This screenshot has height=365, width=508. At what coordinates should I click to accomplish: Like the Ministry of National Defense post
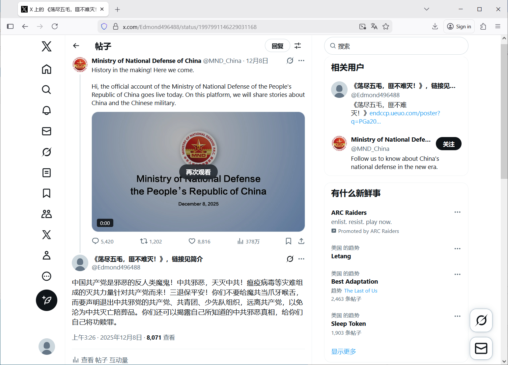click(x=192, y=241)
